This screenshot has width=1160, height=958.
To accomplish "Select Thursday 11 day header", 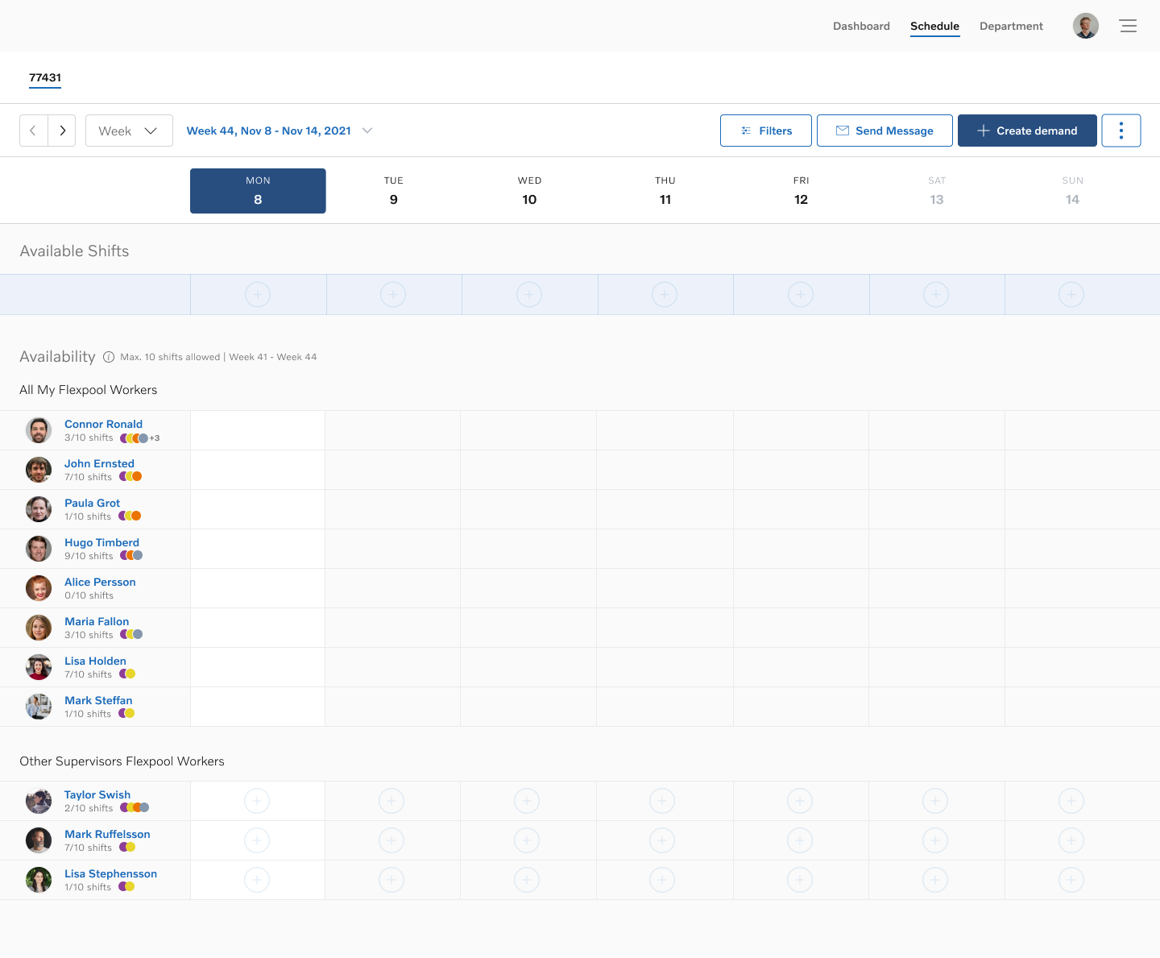I will coord(665,191).
